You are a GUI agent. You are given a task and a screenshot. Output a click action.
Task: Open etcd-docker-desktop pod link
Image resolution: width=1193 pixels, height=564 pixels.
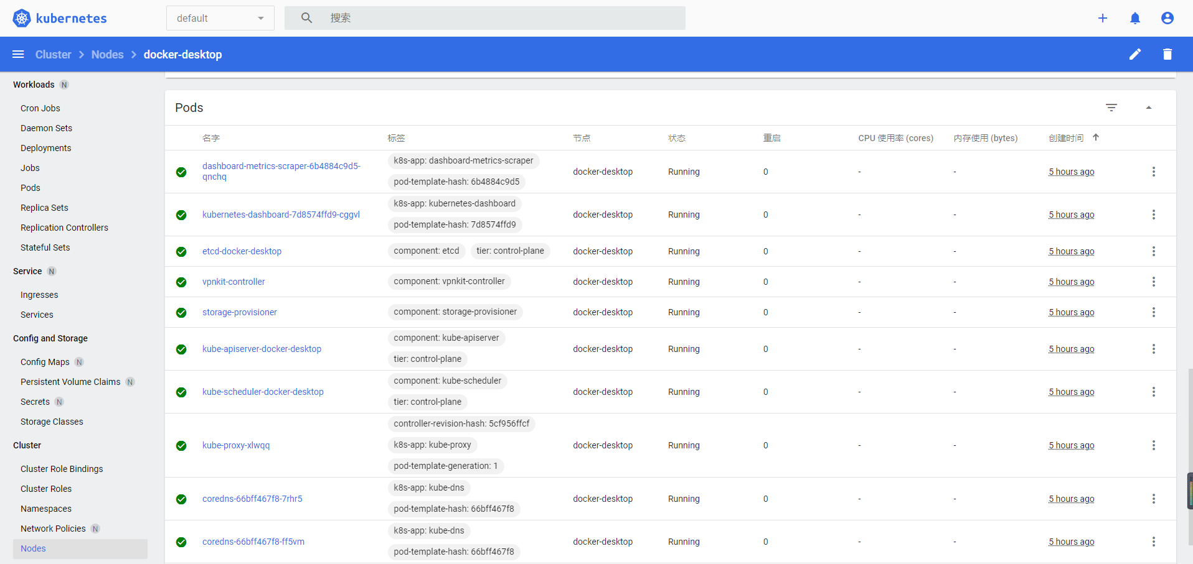(x=242, y=251)
